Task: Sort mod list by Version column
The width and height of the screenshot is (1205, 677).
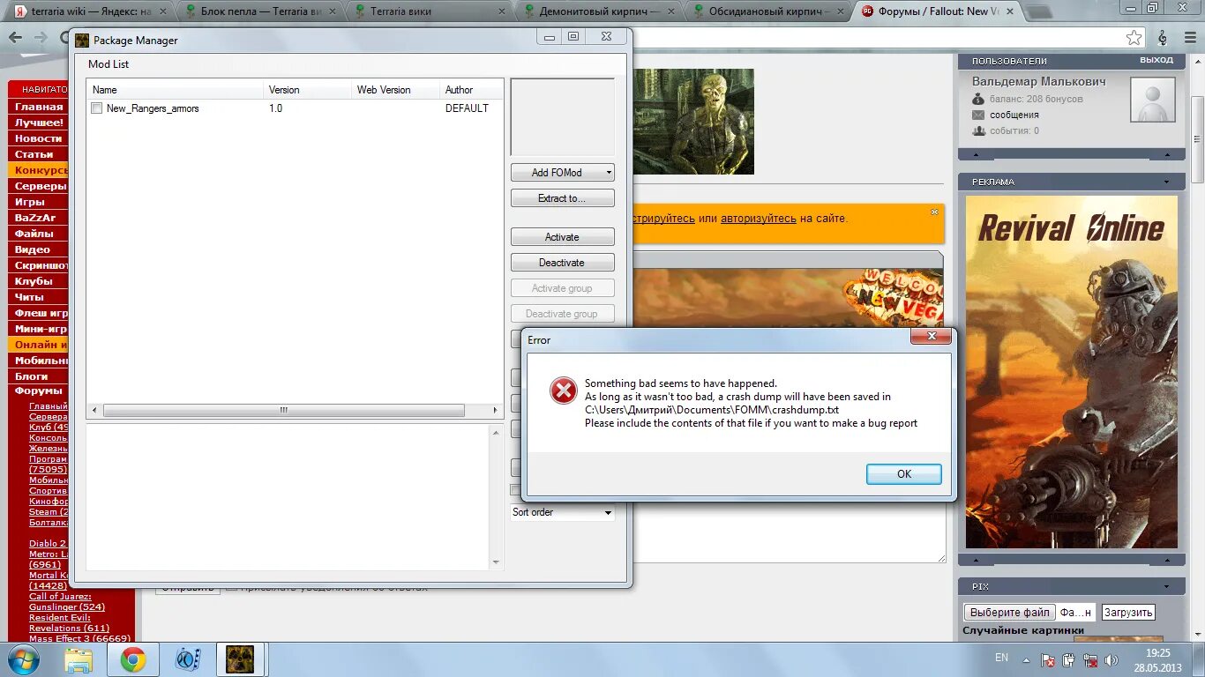Action: [307, 90]
